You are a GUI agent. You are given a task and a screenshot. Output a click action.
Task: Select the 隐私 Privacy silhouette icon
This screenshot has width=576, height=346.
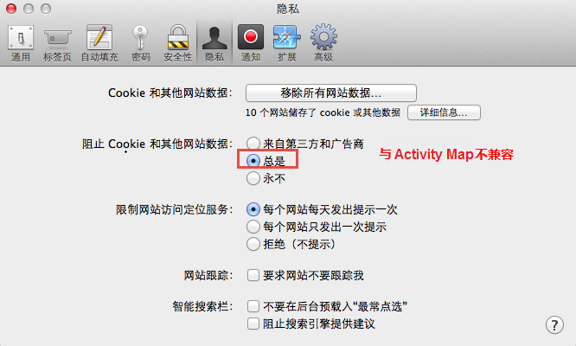(214, 43)
